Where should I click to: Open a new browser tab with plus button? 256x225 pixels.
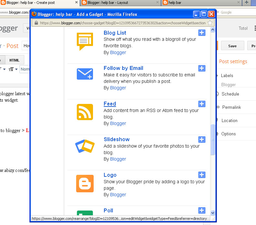pyautogui.click(x=247, y=3)
